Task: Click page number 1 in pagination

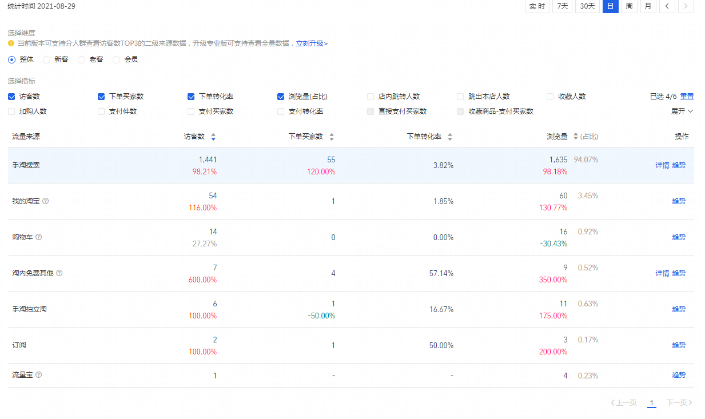Action: pos(651,403)
